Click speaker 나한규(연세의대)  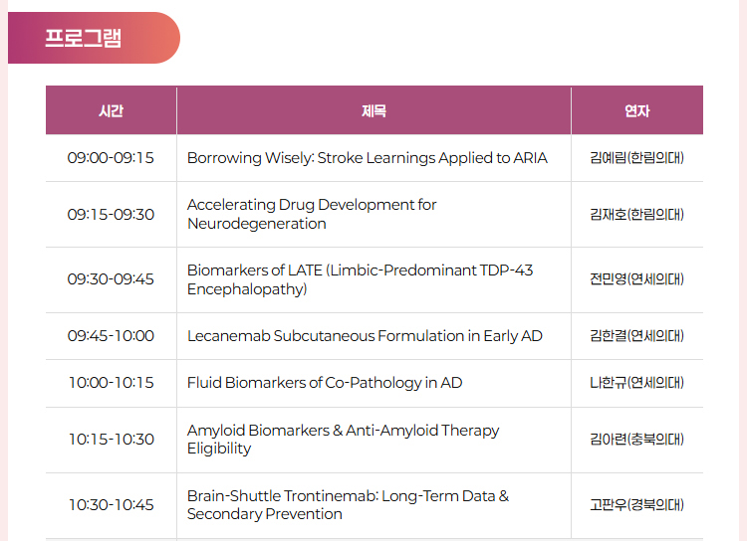[637, 383]
